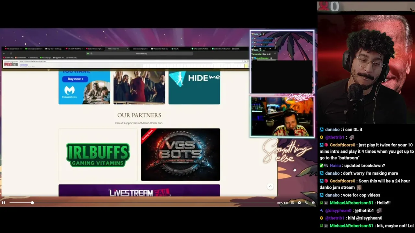
Task: Click the browser address bar showing web.archive.org
Action: (140, 54)
